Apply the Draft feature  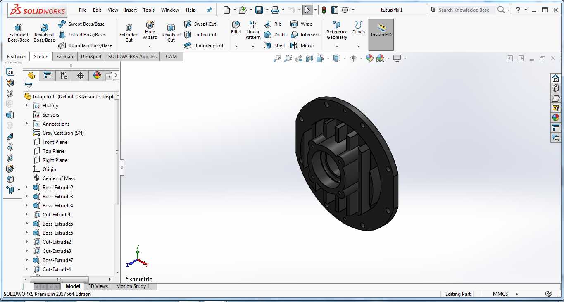[275, 35]
